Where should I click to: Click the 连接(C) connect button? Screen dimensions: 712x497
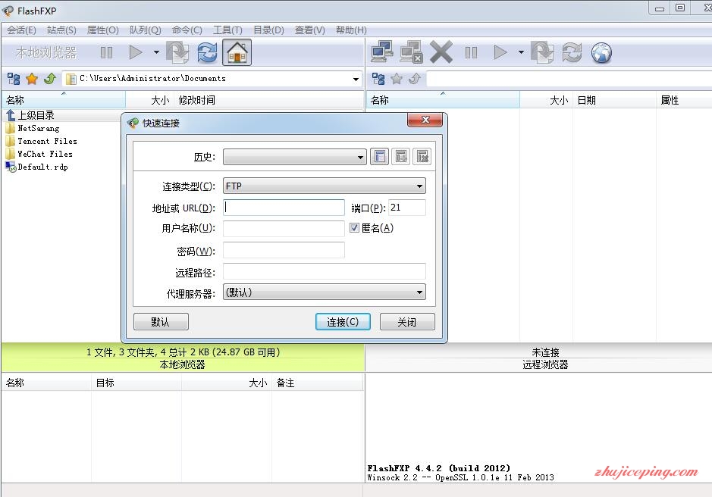point(343,322)
